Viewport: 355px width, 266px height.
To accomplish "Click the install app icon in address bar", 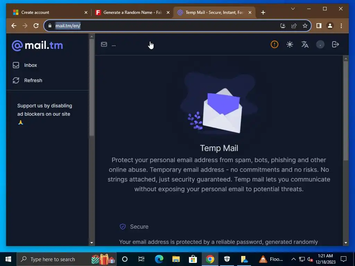I will point(283,26).
